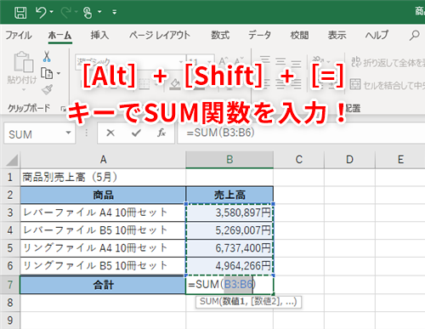Switch to the 挿入 tab
425x329 pixels.
click(x=99, y=36)
